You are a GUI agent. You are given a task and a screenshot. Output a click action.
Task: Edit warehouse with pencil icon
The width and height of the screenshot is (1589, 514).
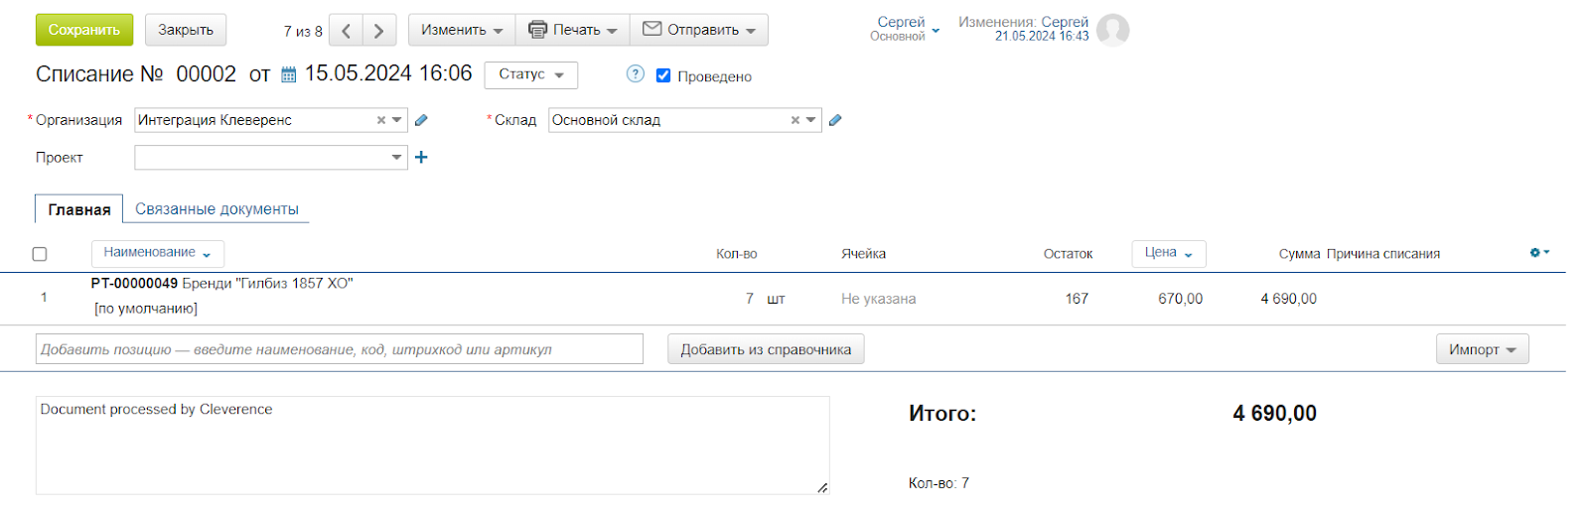(x=835, y=120)
